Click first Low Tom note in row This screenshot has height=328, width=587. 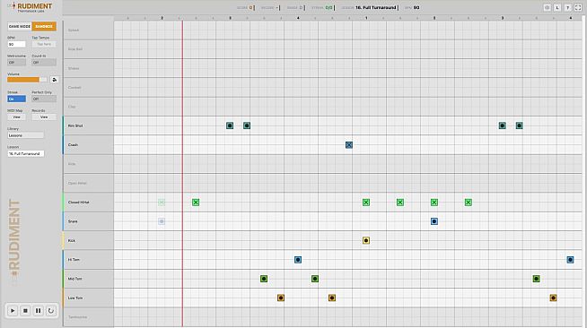281,298
